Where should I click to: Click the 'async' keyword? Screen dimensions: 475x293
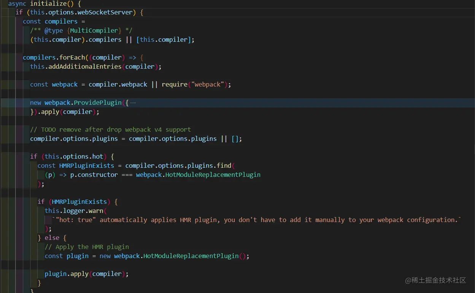click(x=17, y=4)
